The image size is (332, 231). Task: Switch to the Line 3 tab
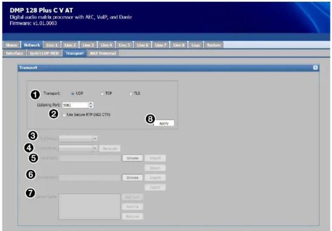[x=88, y=45]
